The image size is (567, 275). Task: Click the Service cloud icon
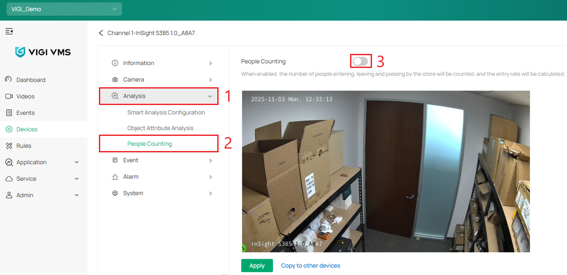(x=9, y=179)
